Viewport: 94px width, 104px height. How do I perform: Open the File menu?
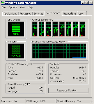[4, 7]
